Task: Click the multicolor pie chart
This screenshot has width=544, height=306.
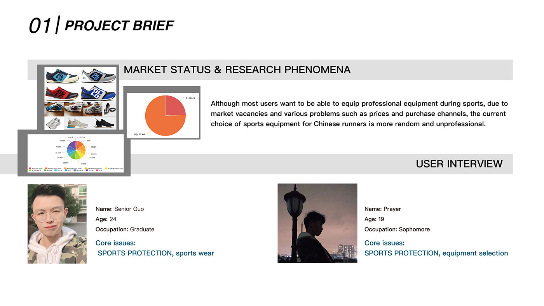Action: (x=76, y=150)
